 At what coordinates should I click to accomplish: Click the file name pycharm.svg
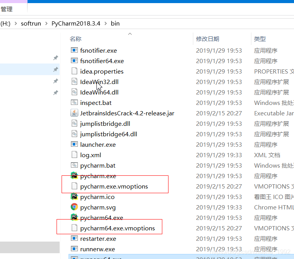point(98,208)
